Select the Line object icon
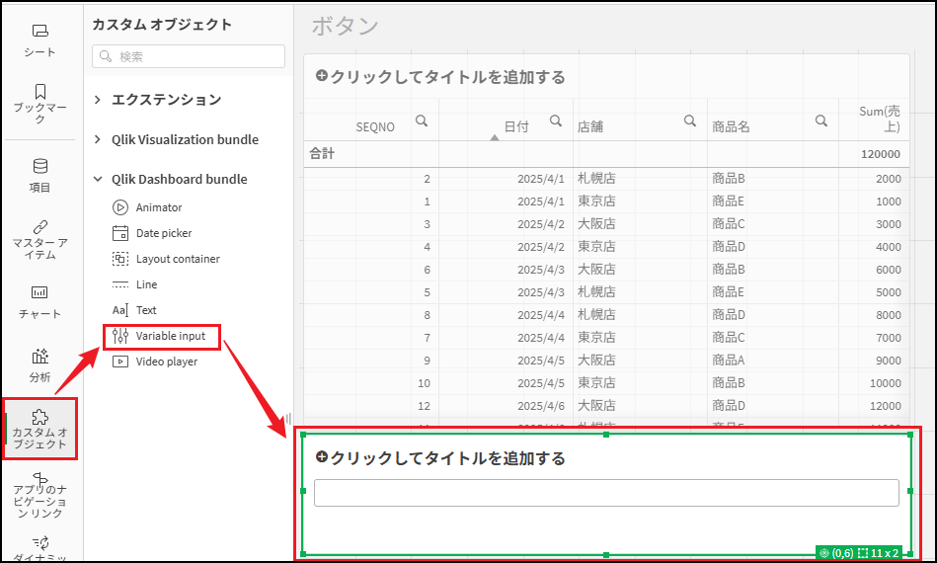Viewport: 937px width, 563px height. (x=120, y=284)
